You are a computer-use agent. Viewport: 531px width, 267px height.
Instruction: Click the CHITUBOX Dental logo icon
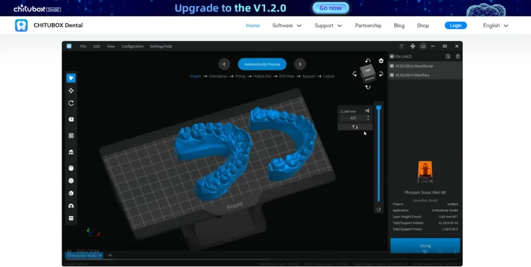click(x=21, y=25)
